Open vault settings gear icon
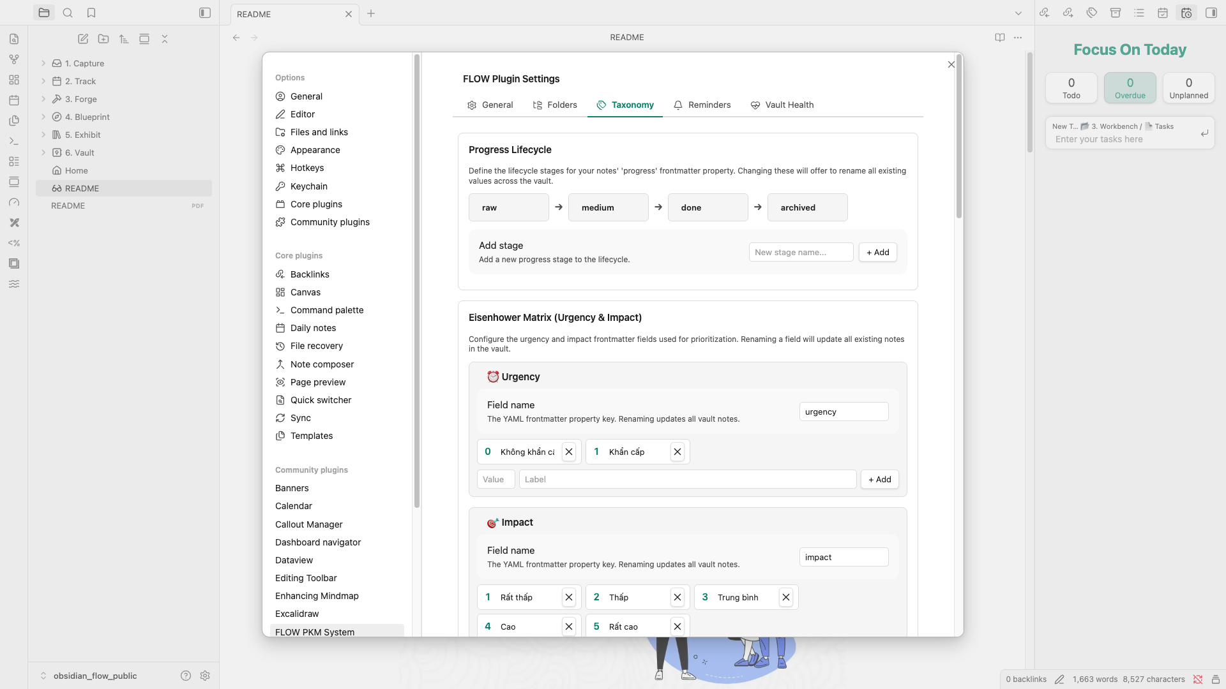 pos(205,676)
